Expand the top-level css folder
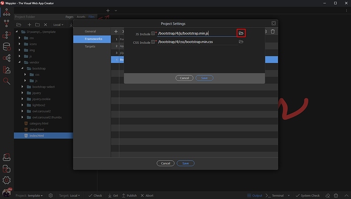Viewport: 351px width, 199px height. coord(19,38)
